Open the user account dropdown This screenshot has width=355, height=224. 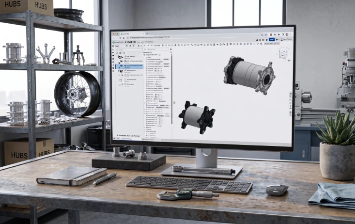[x=287, y=39]
